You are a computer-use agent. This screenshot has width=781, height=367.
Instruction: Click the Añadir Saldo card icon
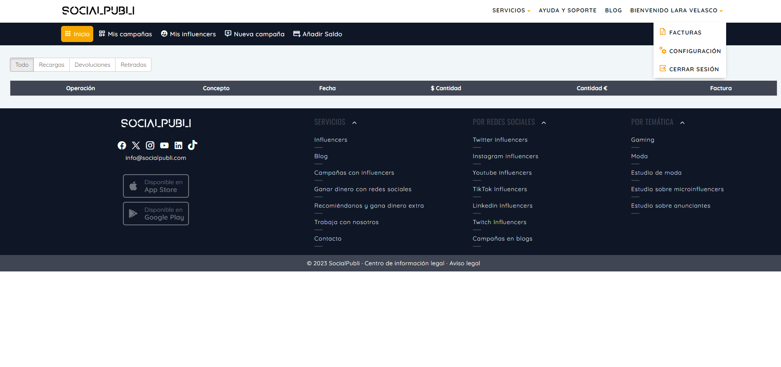point(297,34)
